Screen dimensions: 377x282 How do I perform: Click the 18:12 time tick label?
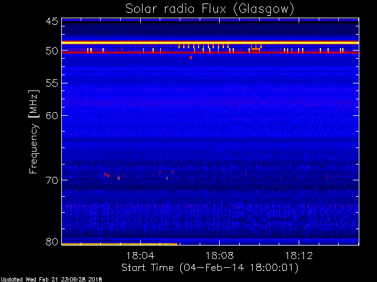coord(299,256)
